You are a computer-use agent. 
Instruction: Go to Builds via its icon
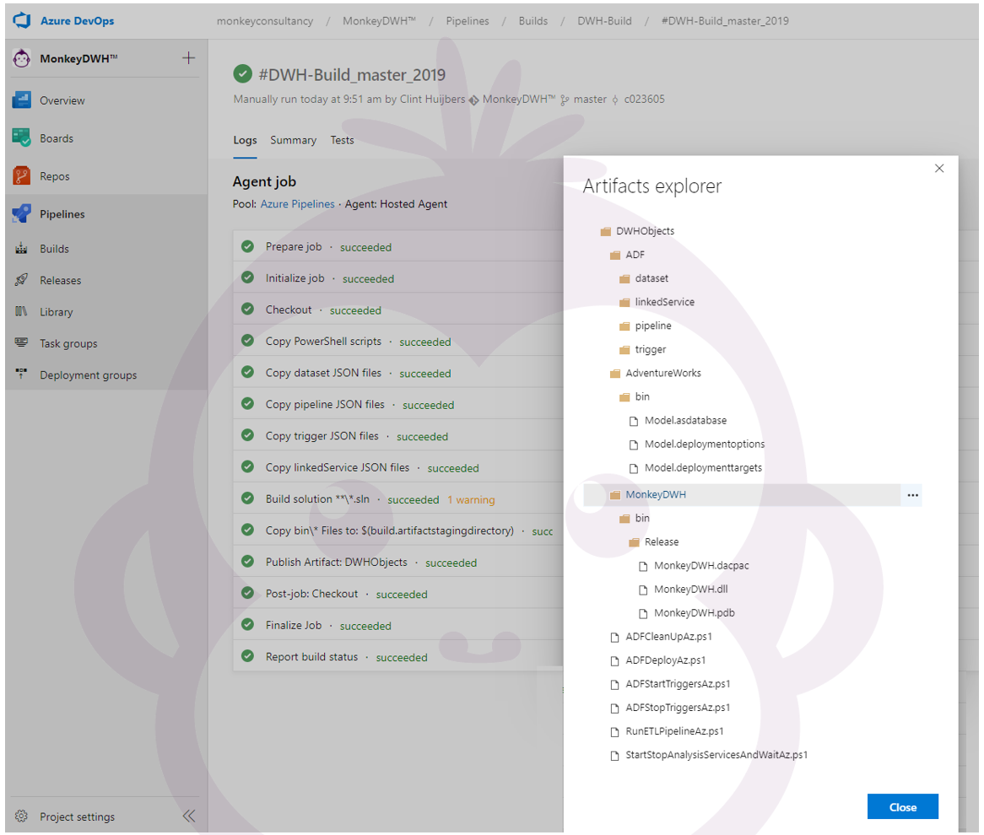click(21, 249)
